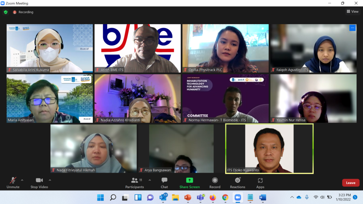This screenshot has width=363, height=204.
Task: Open the Windows Start menu
Action: 100,197
